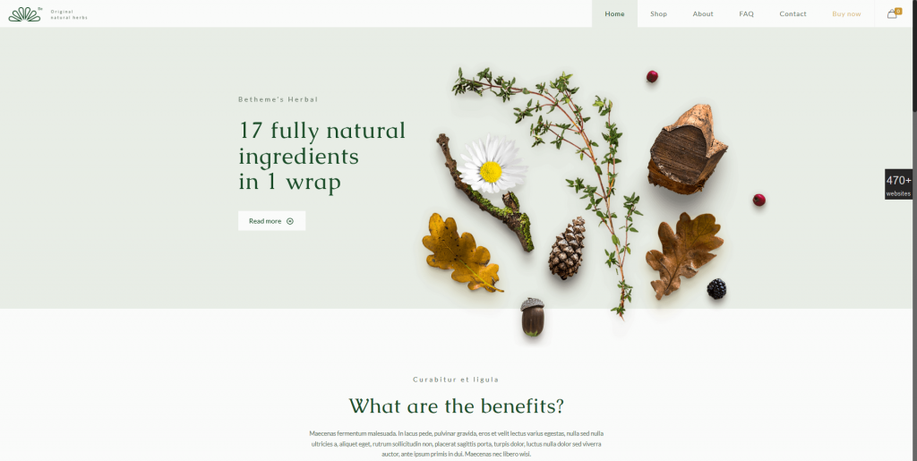Open the shopping cart icon

pos(891,14)
